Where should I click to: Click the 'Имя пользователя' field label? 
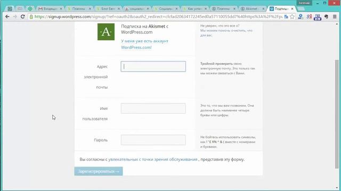[x=95, y=114]
